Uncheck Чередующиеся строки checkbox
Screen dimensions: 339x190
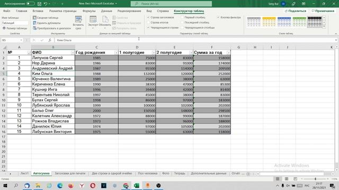[148, 27]
